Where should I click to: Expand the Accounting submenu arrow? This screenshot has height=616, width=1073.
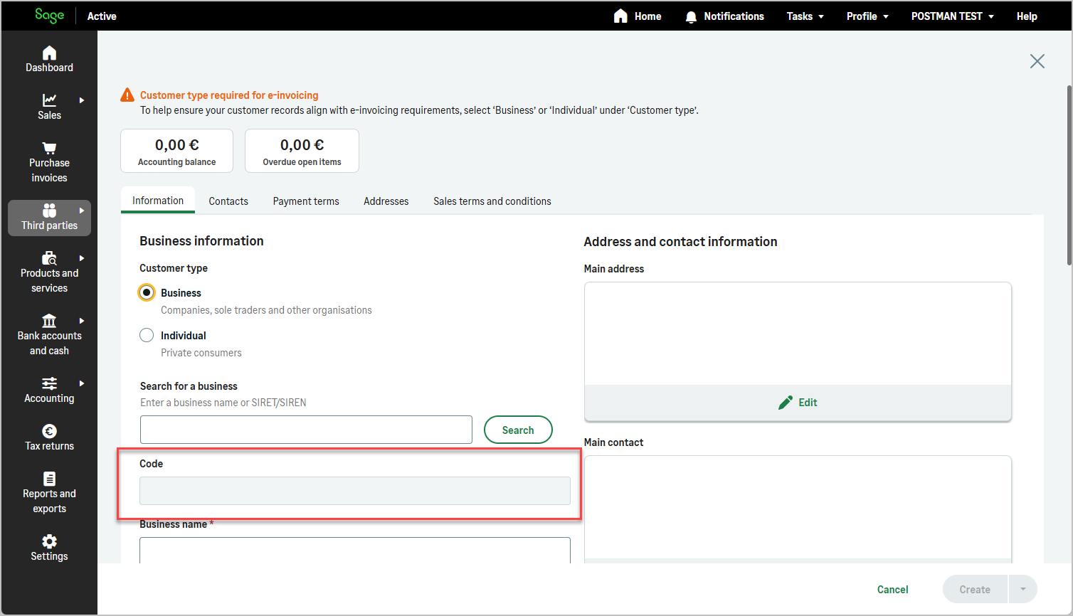click(82, 383)
